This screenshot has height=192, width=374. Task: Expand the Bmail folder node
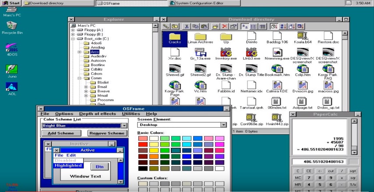86,87
